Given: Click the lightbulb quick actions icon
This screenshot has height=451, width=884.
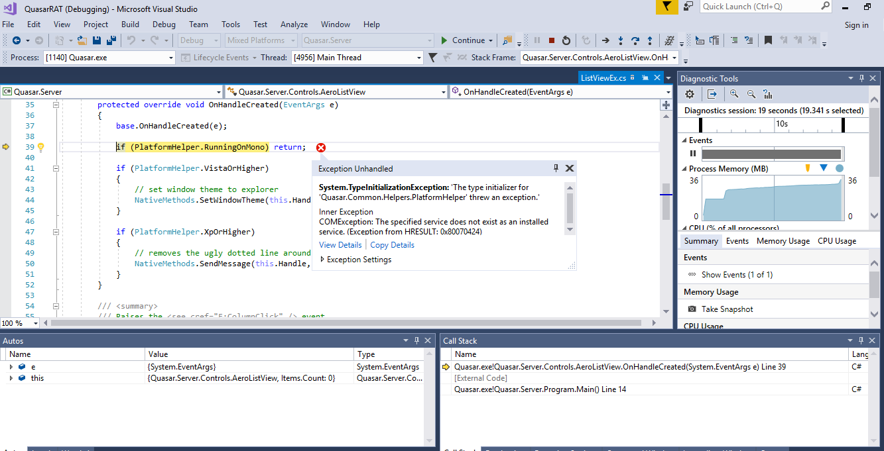Looking at the screenshot, I should click(x=40, y=147).
